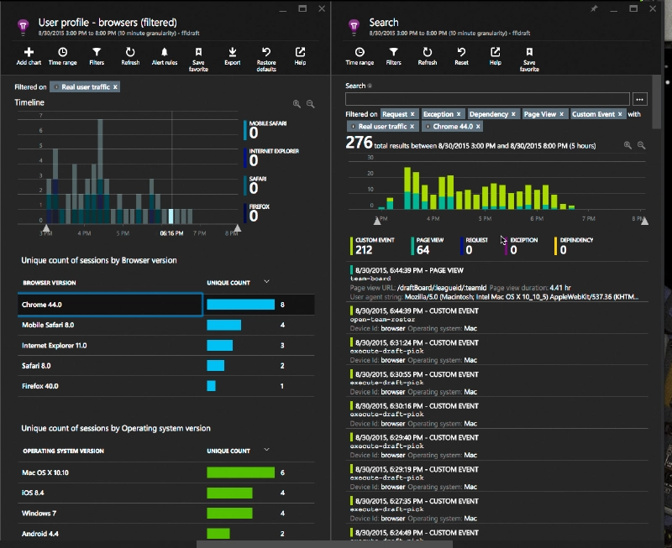672x548 pixels.
Task: Zoom out on Search results chart
Action: click(x=641, y=145)
